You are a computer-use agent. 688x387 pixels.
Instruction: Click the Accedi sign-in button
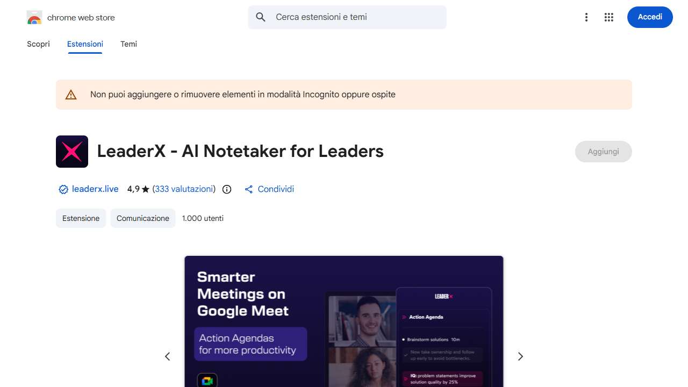[650, 17]
